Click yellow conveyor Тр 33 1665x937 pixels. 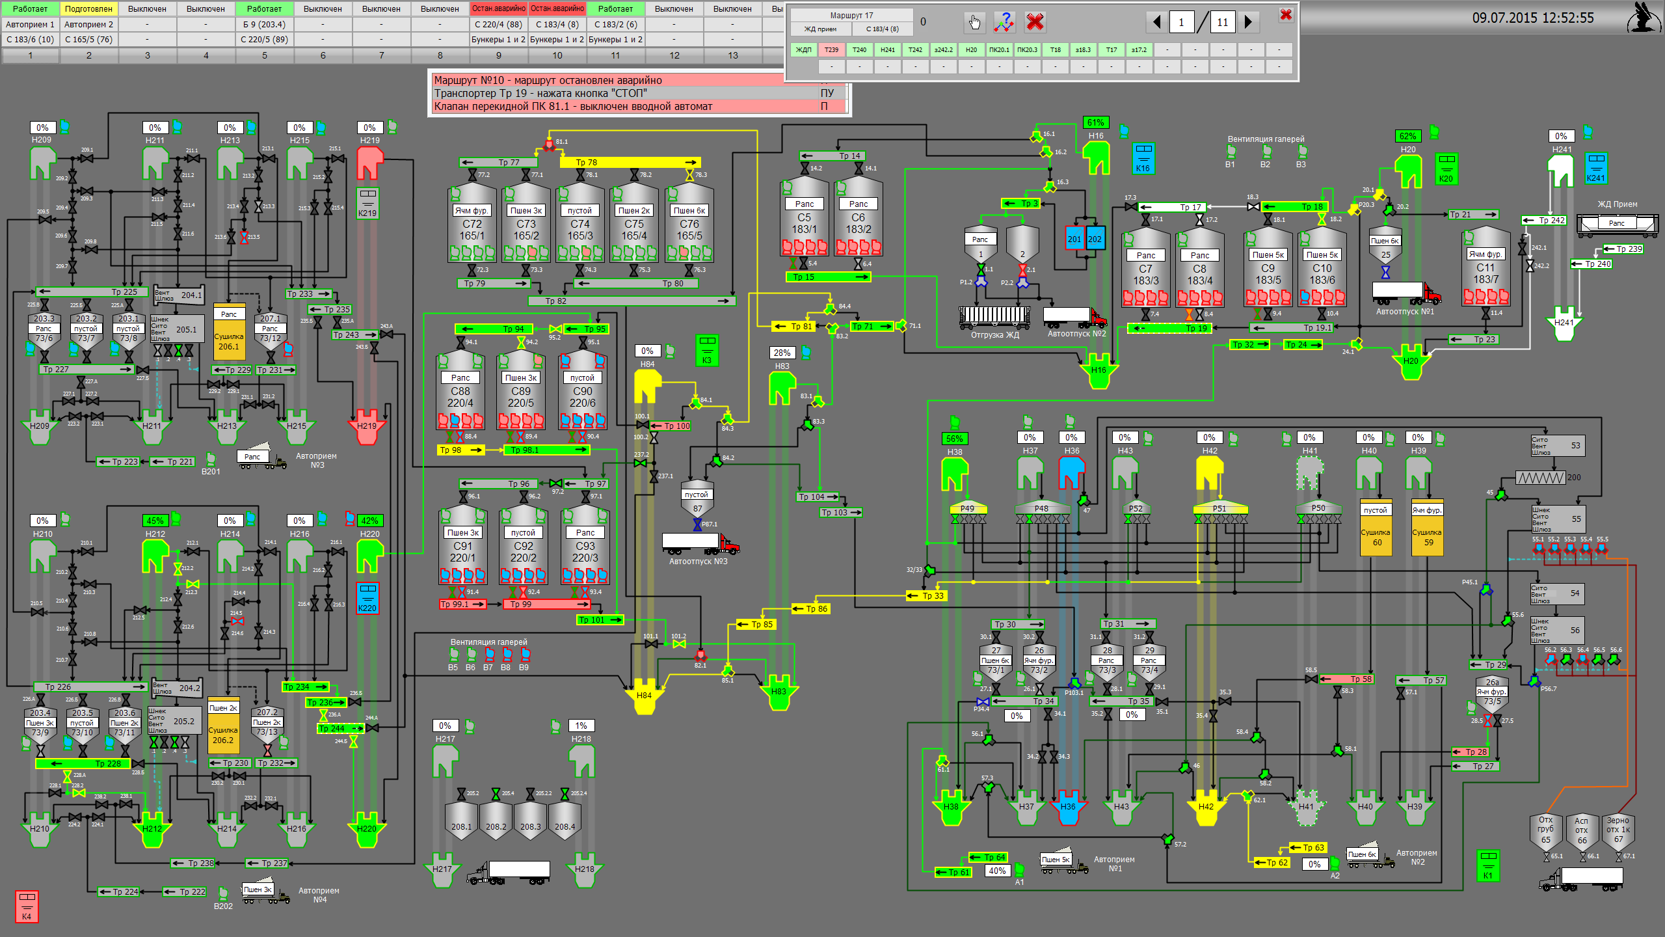(927, 595)
